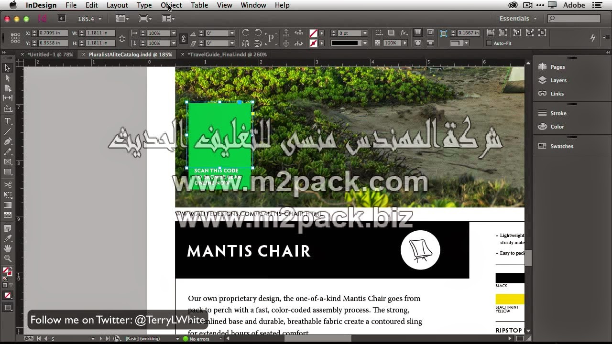Expand the scale X percentage dropdown
The height and width of the screenshot is (344, 612).
point(173,33)
